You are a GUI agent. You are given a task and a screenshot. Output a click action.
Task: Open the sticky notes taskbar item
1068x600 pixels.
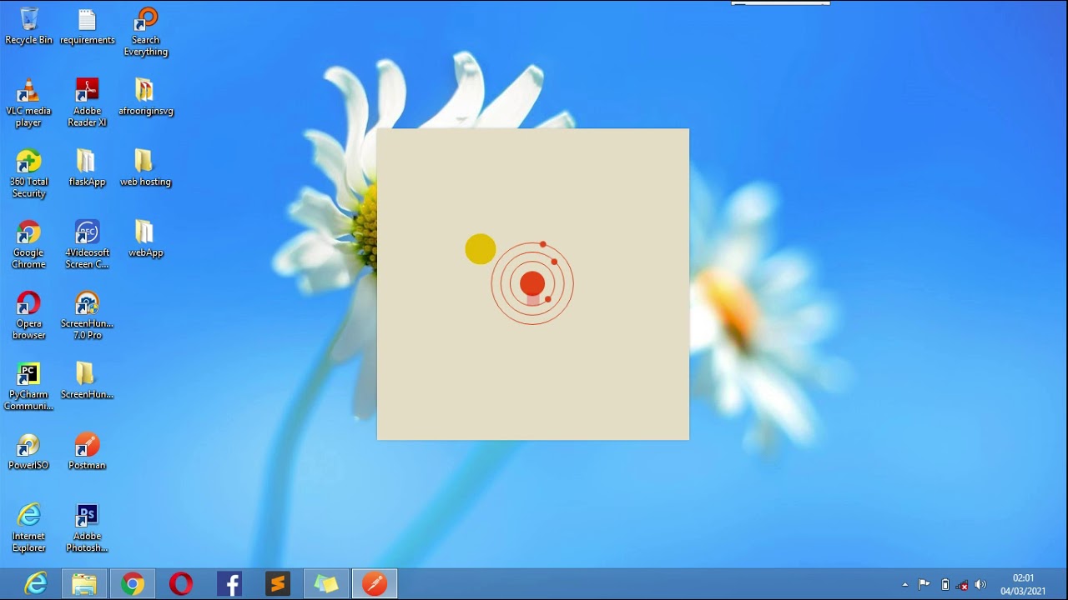[x=326, y=584]
